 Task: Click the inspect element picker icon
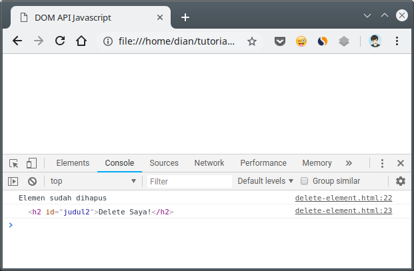pos(13,163)
